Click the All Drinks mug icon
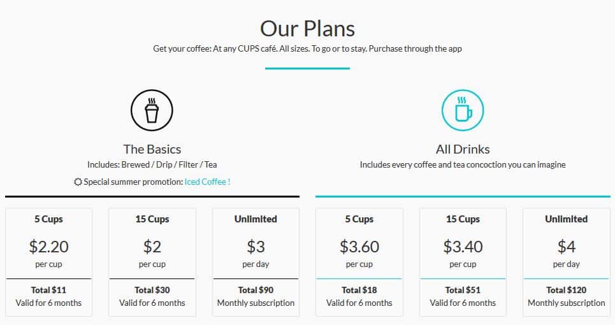This screenshot has width=615, height=325. [x=463, y=111]
